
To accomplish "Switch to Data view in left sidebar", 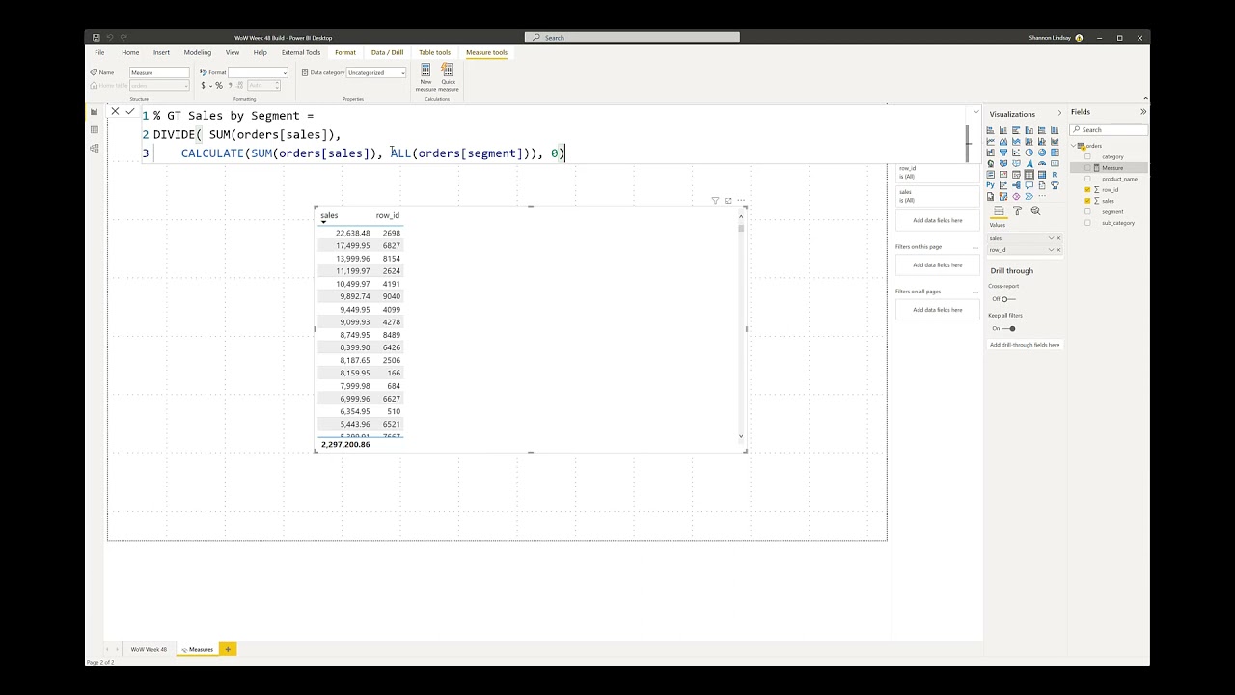I will point(95,130).
